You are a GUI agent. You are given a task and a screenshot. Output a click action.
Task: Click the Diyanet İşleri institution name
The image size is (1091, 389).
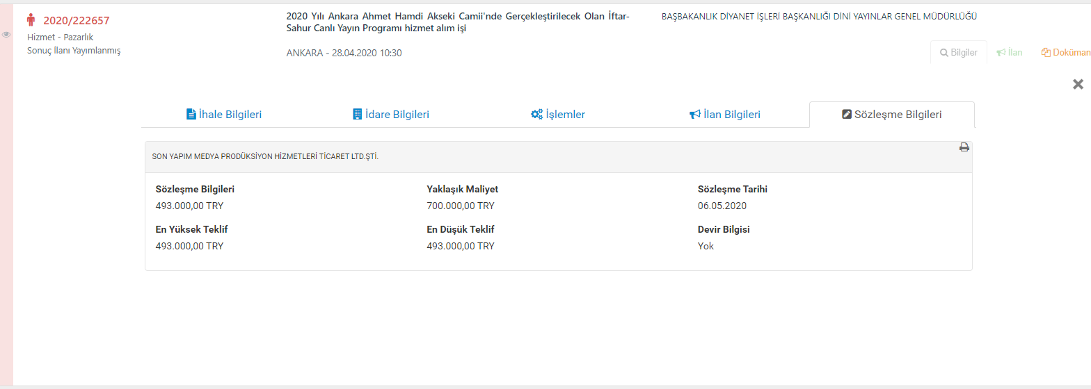(x=818, y=17)
